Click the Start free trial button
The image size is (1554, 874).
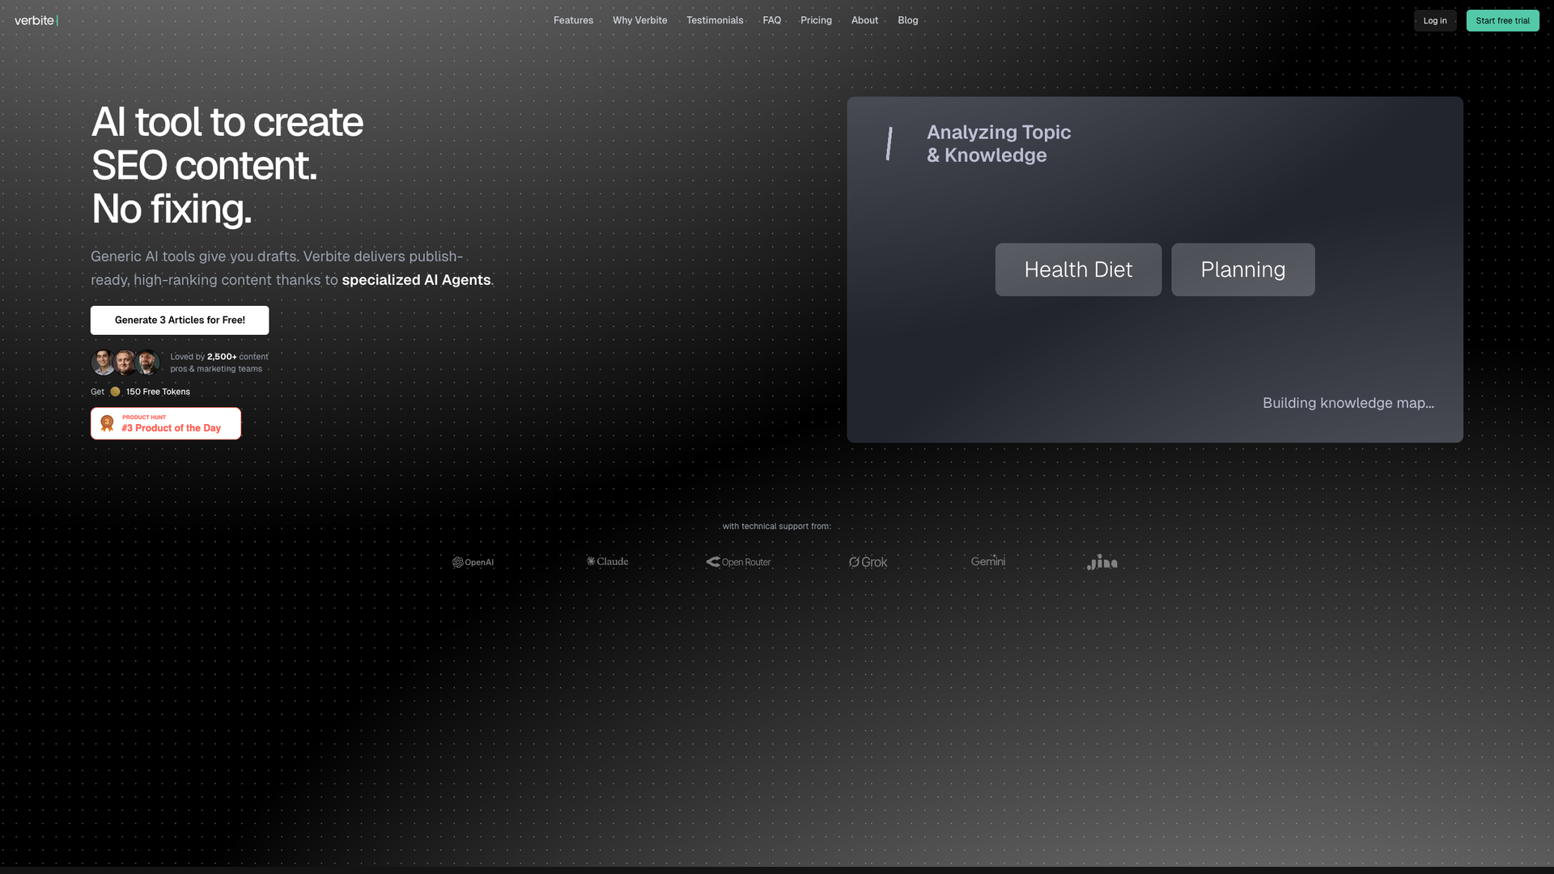1502,20
